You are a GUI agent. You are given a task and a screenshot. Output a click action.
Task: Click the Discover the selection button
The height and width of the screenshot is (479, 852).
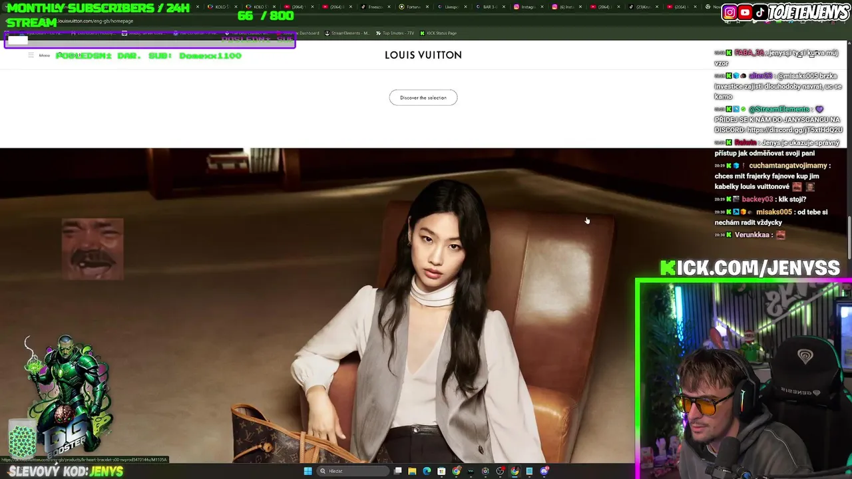[423, 98]
